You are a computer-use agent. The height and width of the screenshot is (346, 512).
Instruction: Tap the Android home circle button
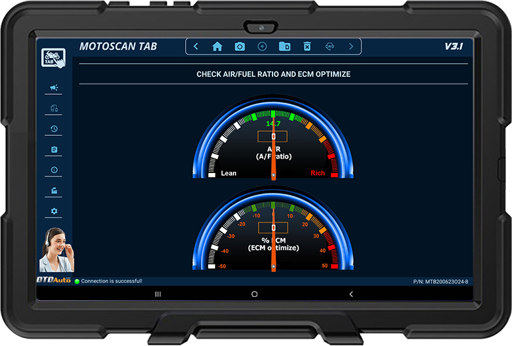click(254, 294)
